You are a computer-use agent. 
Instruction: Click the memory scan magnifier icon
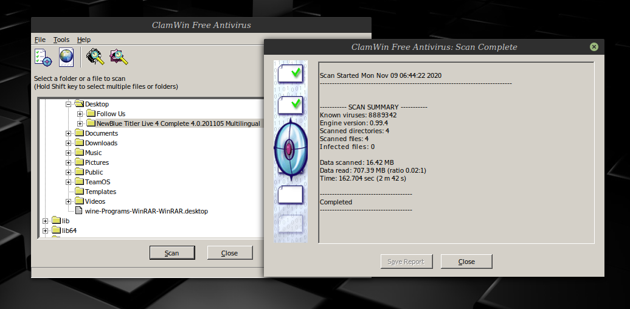coord(95,57)
